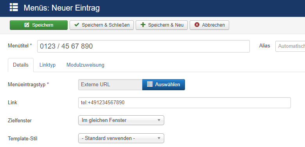Open the Zielfenster dropdown arrow
This screenshot has width=305, height=147.
point(159,120)
